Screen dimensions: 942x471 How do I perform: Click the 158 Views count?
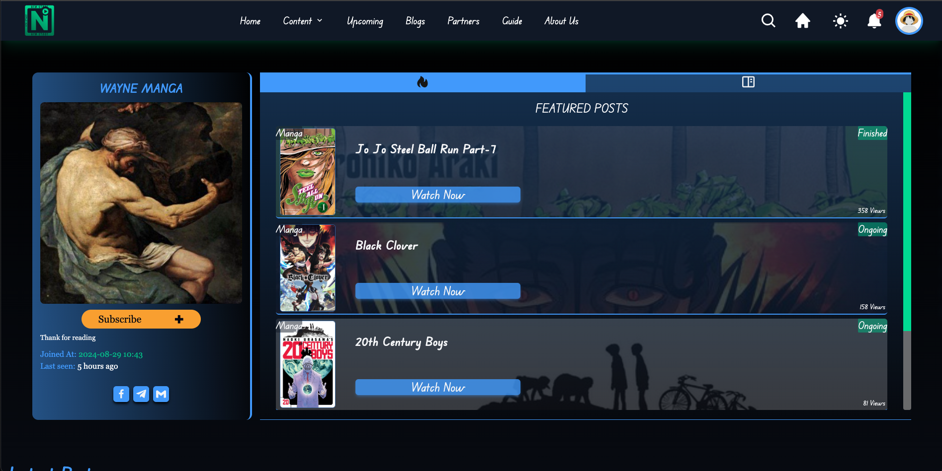872,307
